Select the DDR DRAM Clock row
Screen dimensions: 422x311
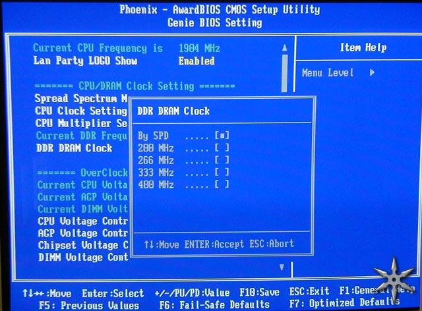(75, 148)
